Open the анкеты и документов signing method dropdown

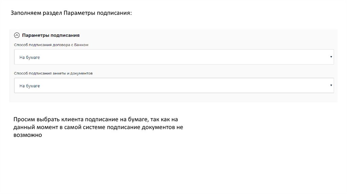point(173,86)
